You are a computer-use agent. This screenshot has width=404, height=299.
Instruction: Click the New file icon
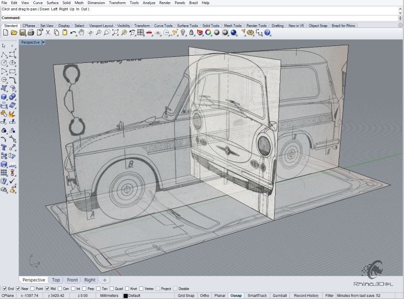point(5,33)
